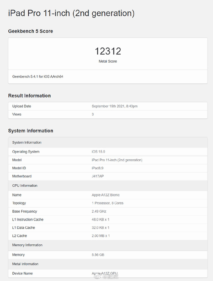Click the Motherboard label
The height and width of the screenshot is (281, 213).
tap(22, 176)
